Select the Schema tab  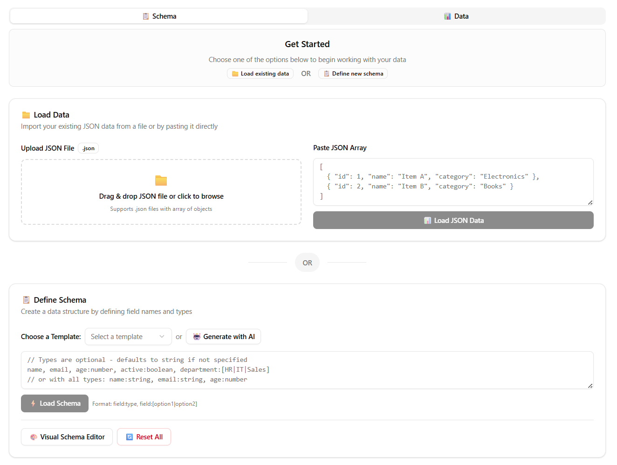coord(159,16)
